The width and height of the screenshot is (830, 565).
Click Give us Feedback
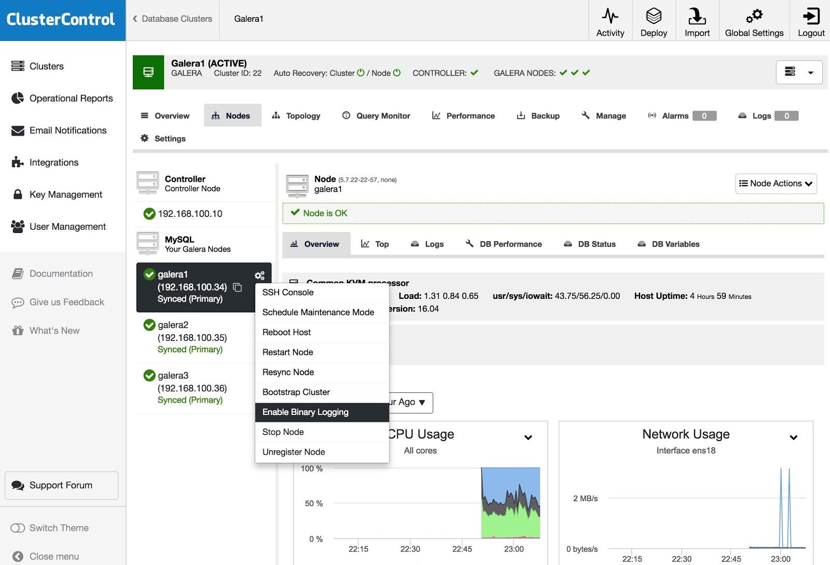pyautogui.click(x=58, y=302)
